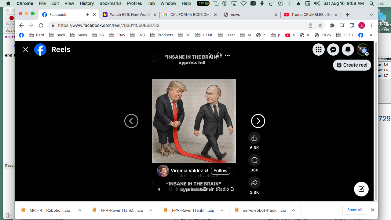Expand options for the MR - 4 Robotic zip download
This screenshot has height=220, width=391.
[x=80, y=210]
